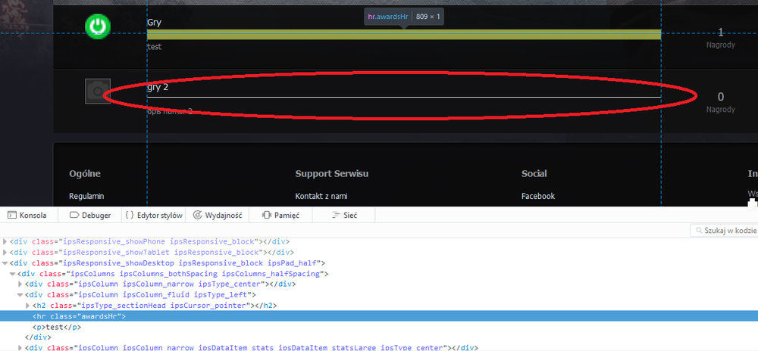Click the green power icon beside Gry

96,26
